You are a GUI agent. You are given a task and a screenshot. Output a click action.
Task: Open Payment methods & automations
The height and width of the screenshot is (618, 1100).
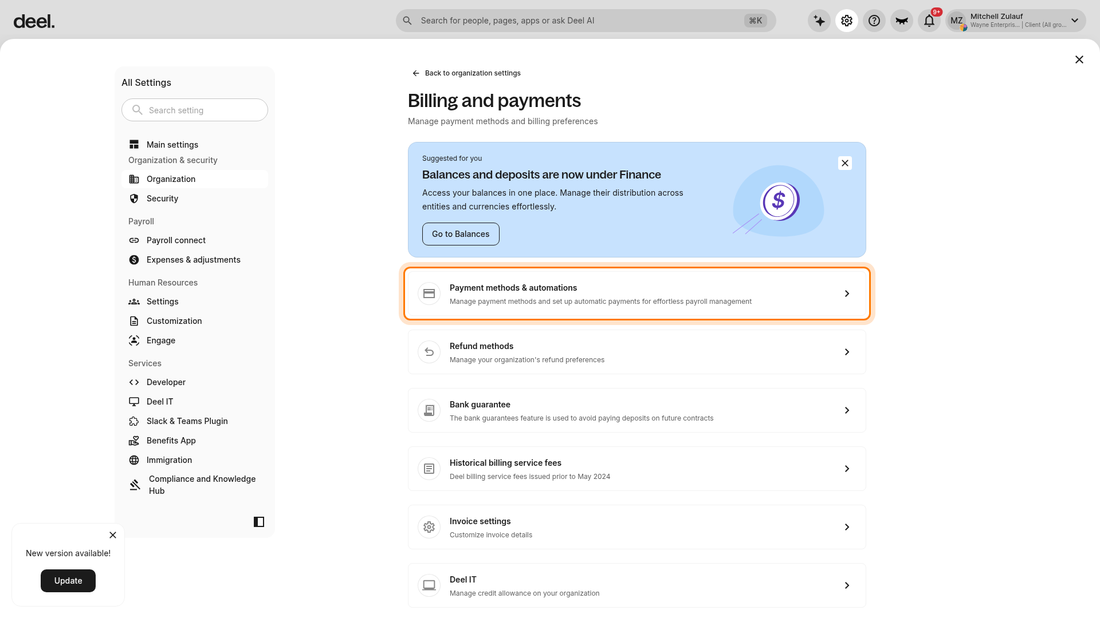[x=637, y=294]
